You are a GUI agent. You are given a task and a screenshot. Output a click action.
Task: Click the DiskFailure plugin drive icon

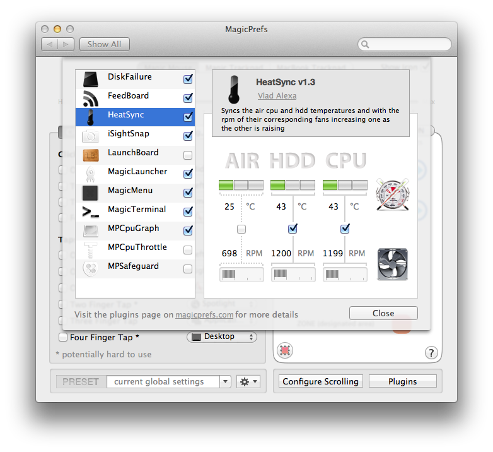[91, 80]
